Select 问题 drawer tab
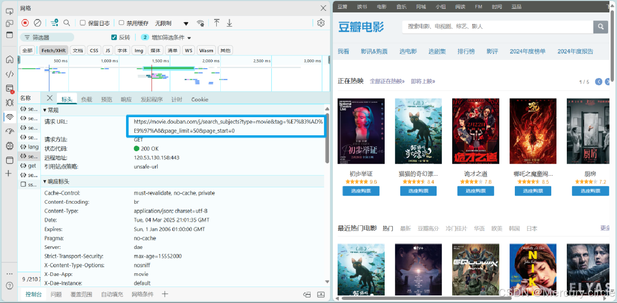The height and width of the screenshot is (303, 617). 56,294
